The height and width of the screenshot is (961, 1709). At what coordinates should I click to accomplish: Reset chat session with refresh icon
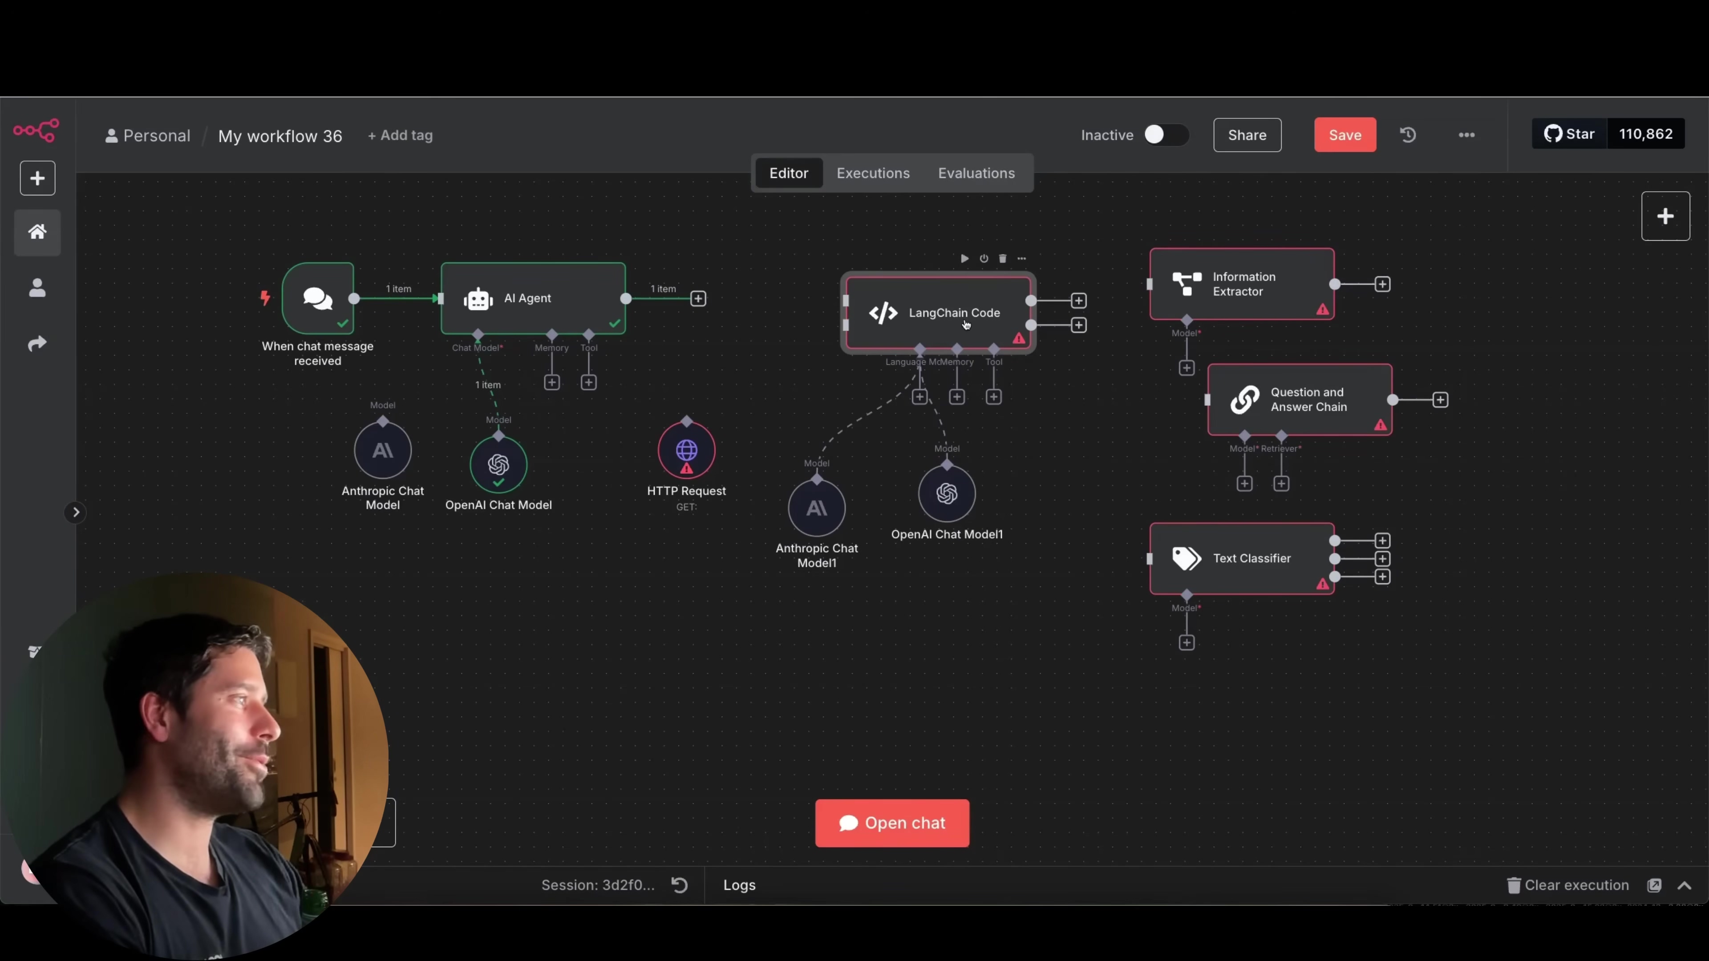click(x=679, y=885)
